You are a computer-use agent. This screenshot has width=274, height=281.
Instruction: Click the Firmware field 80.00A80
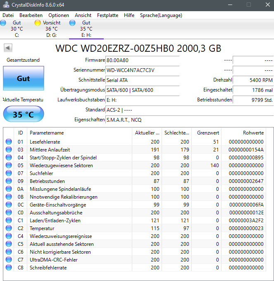[143, 60]
